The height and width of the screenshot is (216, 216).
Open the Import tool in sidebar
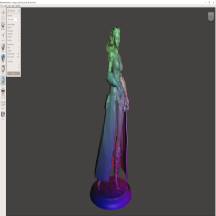3,13
